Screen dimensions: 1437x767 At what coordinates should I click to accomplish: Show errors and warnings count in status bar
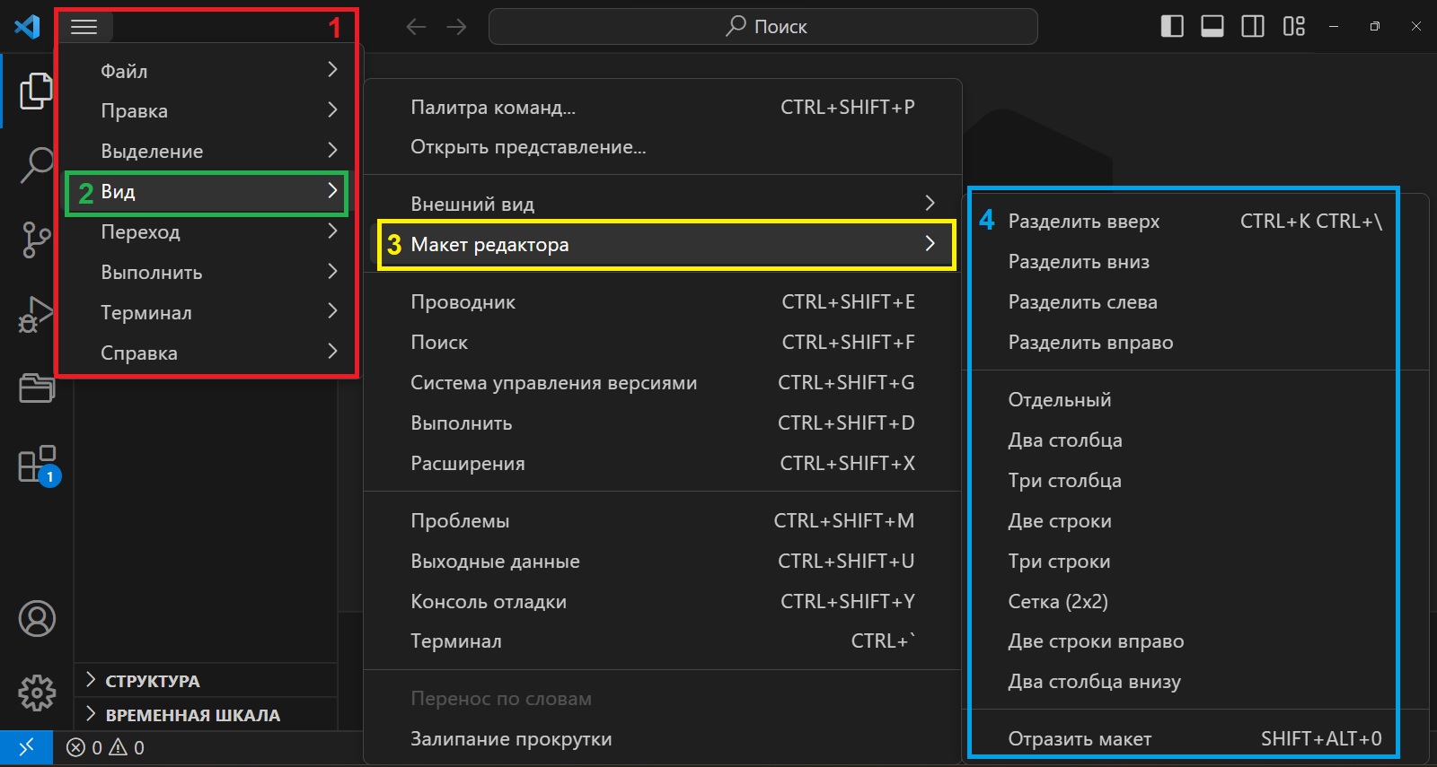pos(106,747)
